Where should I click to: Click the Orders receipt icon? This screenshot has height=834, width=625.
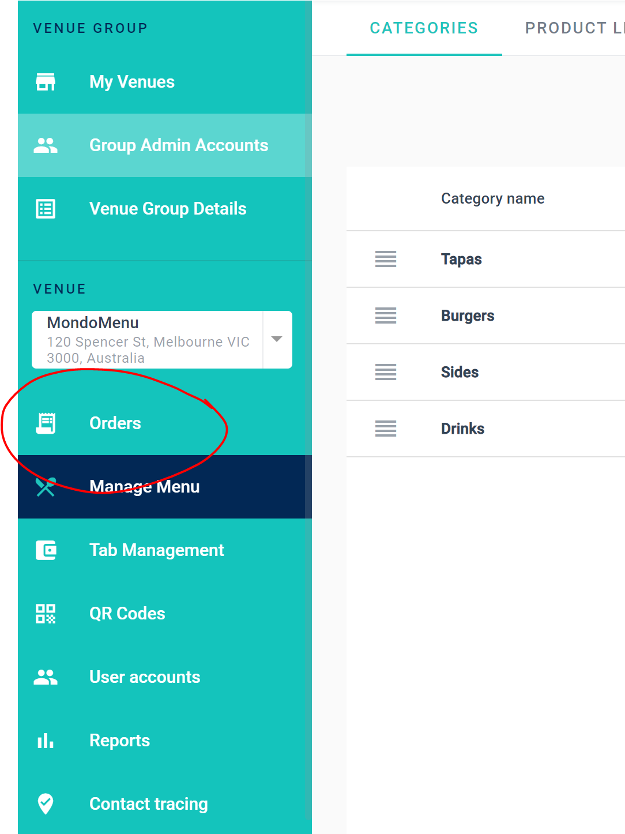click(46, 423)
